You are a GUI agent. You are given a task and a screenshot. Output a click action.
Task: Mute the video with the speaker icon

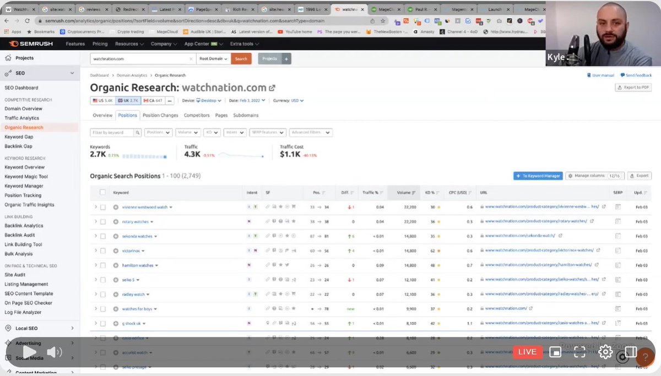click(54, 352)
